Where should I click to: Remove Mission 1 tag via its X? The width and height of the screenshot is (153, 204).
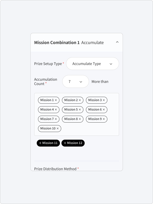(56, 100)
